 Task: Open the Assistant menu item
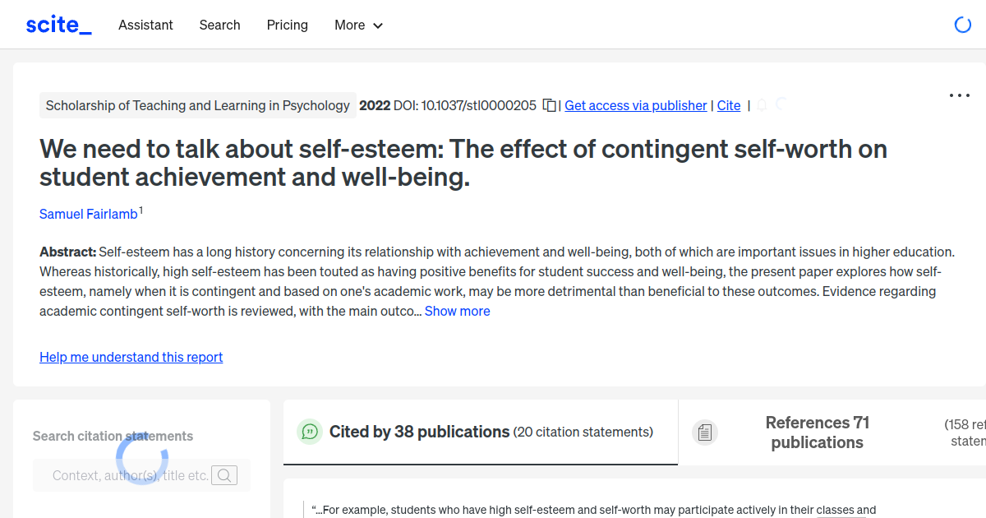pos(145,25)
